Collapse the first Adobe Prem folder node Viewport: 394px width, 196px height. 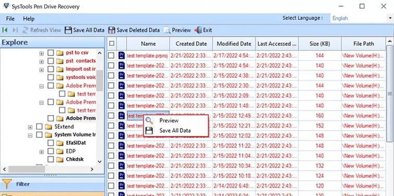coord(42,87)
